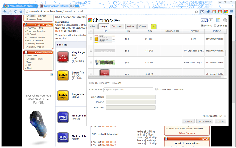Click the browser home icon
The image size is (236, 148).
coord(21,11)
